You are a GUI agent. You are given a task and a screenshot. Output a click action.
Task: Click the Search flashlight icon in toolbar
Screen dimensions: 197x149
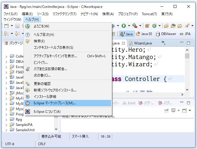(x=187, y=26)
